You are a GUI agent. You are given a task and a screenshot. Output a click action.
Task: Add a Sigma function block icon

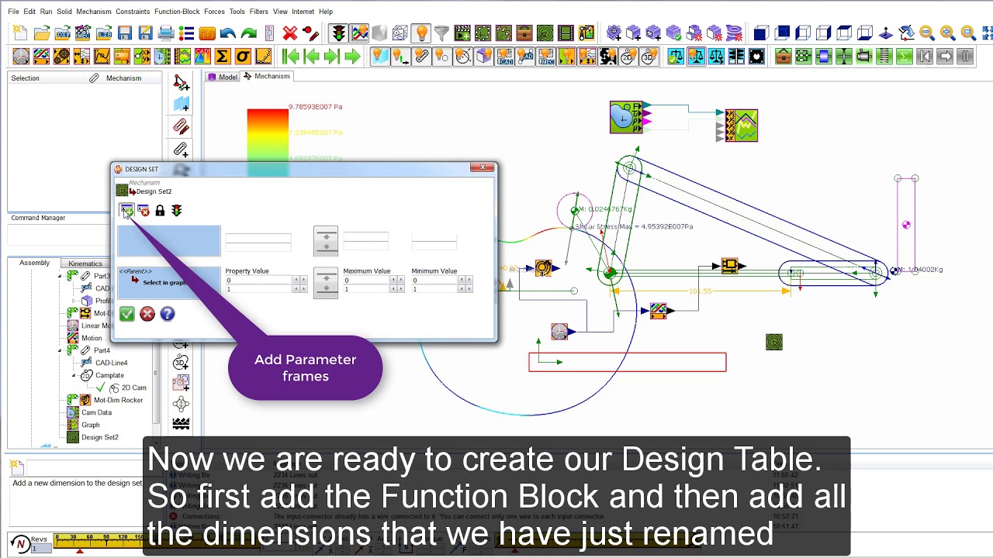coord(223,57)
